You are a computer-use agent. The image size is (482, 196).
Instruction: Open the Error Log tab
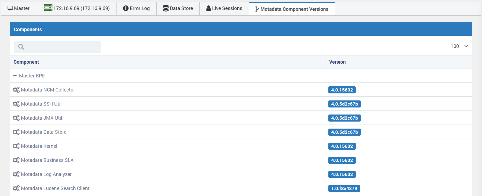(136, 8)
